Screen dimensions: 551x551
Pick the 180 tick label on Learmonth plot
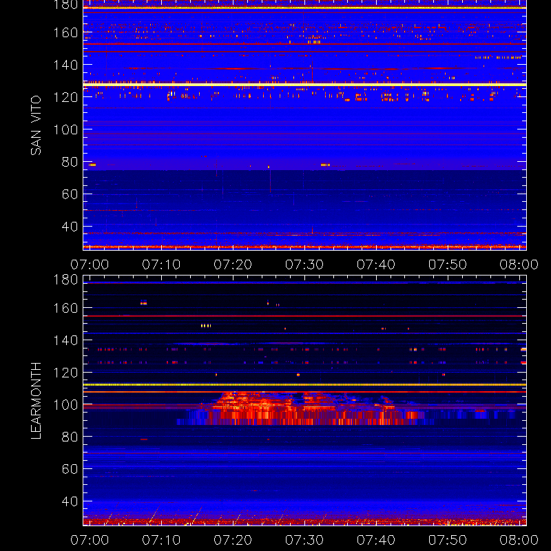(65, 280)
